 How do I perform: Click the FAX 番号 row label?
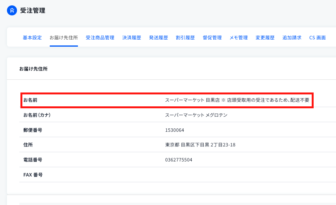[33, 175]
